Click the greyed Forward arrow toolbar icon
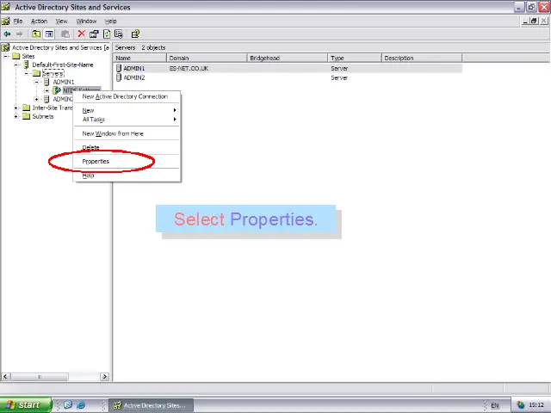The width and height of the screenshot is (551, 413). (19, 34)
